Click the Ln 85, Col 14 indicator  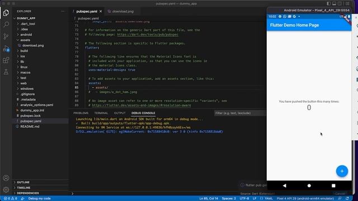tap(209, 199)
